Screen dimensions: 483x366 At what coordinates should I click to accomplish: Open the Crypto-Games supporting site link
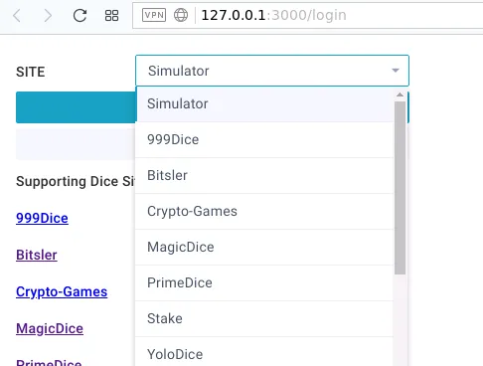[62, 291]
